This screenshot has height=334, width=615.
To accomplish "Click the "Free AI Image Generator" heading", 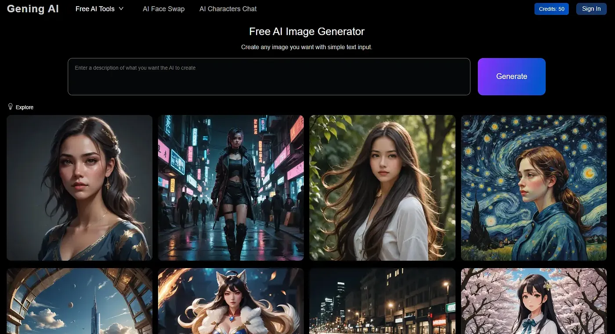I will pos(307,32).
